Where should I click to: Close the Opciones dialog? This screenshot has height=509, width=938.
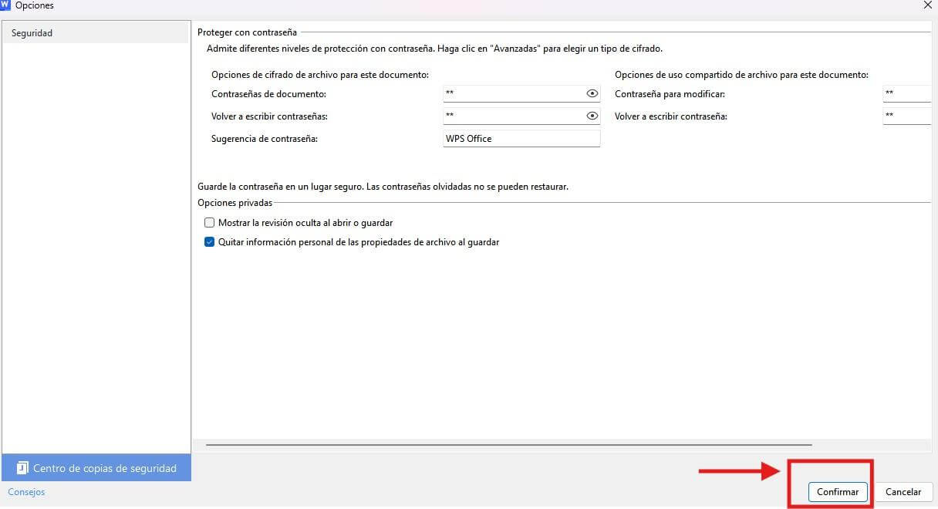click(927, 5)
